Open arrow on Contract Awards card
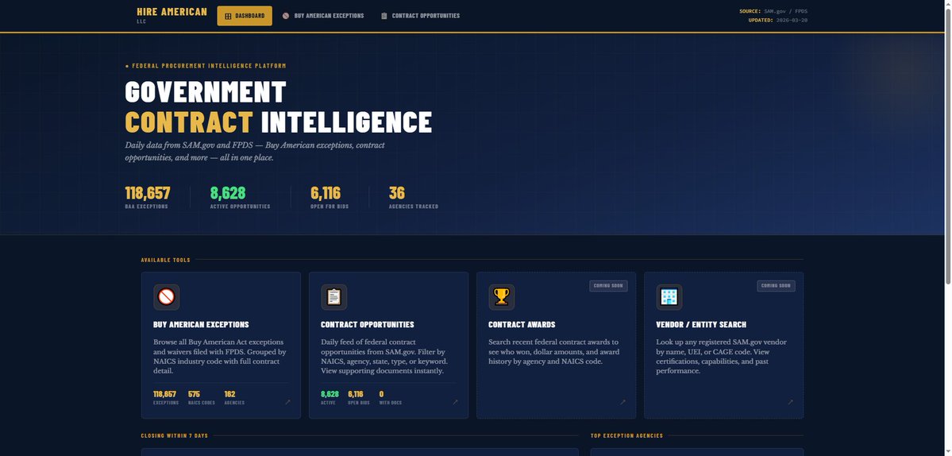Screen dimensions: 952x456 tap(623, 402)
